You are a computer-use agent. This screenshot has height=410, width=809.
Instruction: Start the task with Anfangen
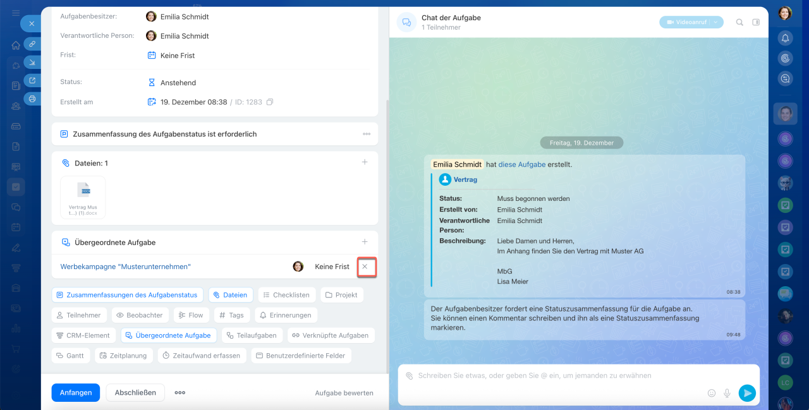tap(76, 392)
